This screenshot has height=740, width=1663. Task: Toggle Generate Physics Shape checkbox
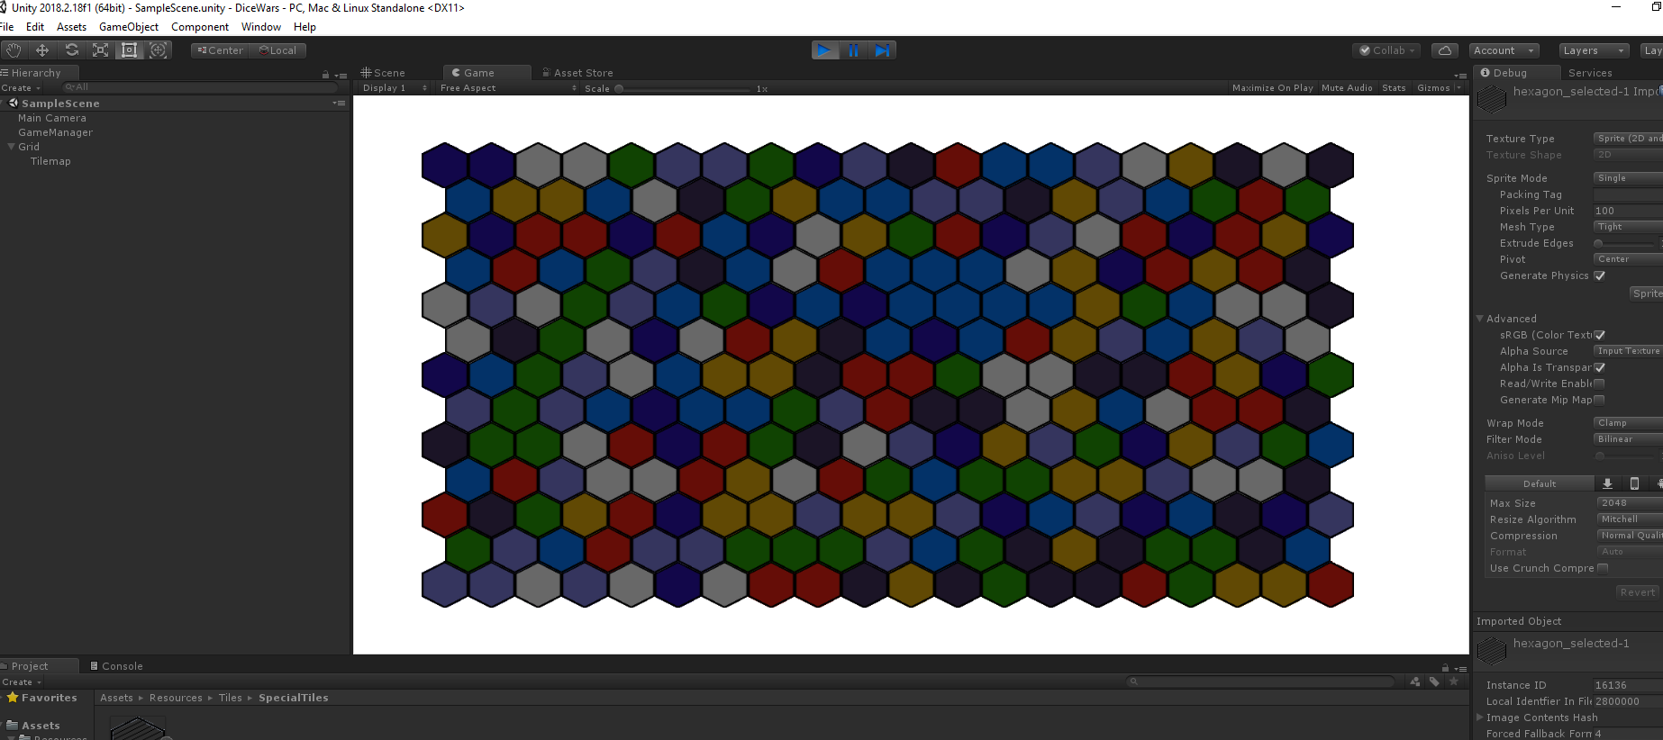(x=1600, y=275)
